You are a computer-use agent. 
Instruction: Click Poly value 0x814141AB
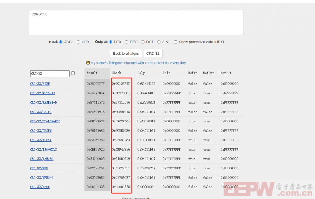click(x=146, y=84)
